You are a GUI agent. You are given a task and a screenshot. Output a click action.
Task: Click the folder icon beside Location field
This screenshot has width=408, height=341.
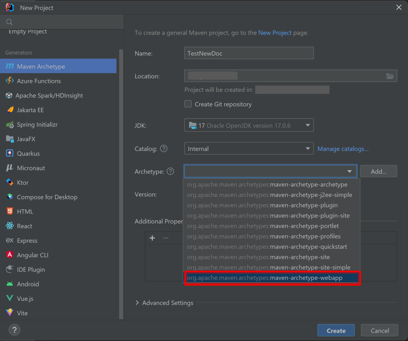coord(390,76)
